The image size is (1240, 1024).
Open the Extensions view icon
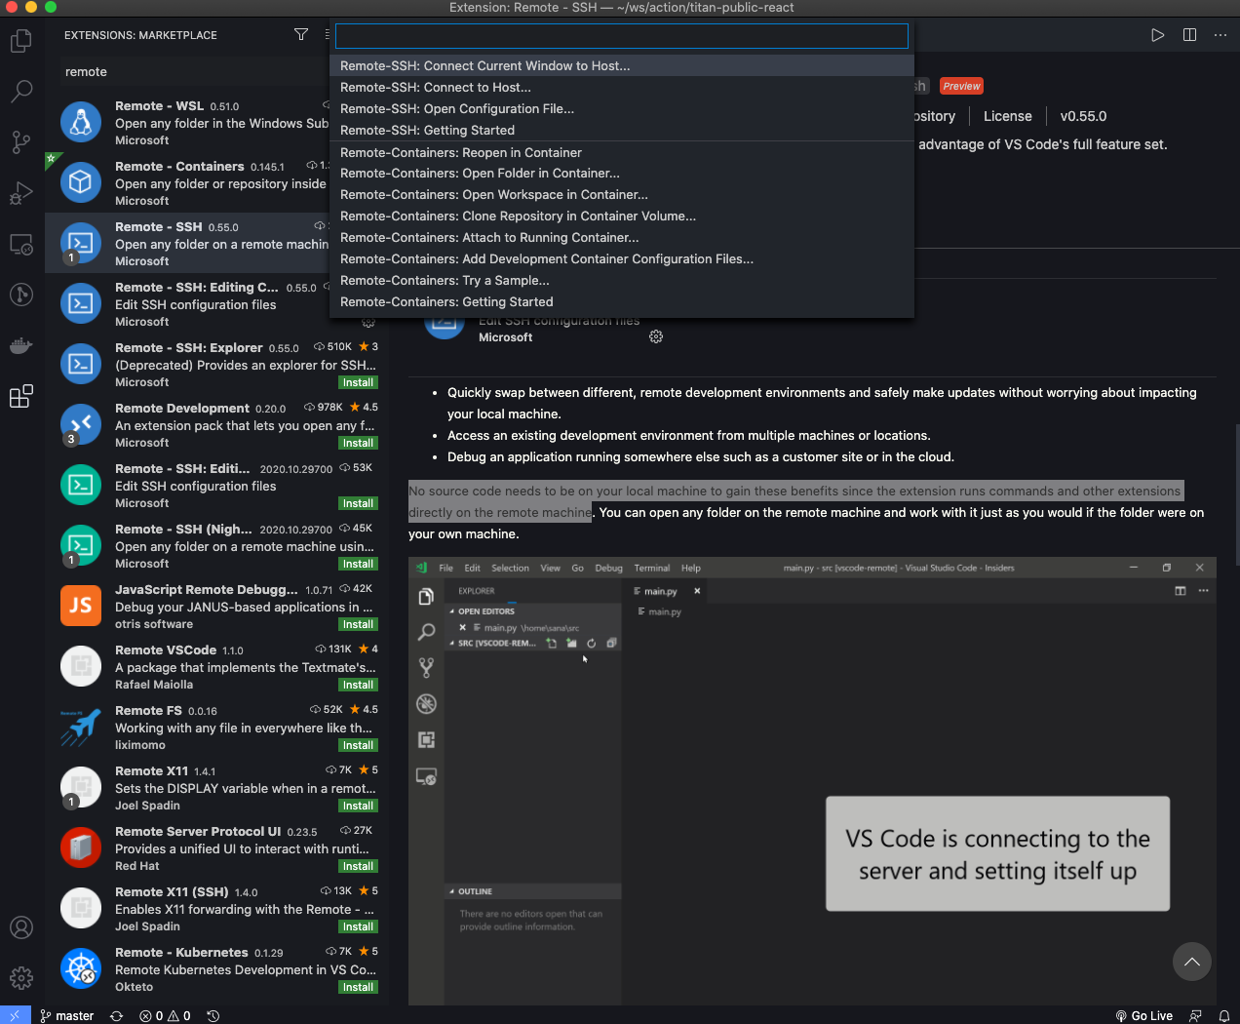pos(21,396)
